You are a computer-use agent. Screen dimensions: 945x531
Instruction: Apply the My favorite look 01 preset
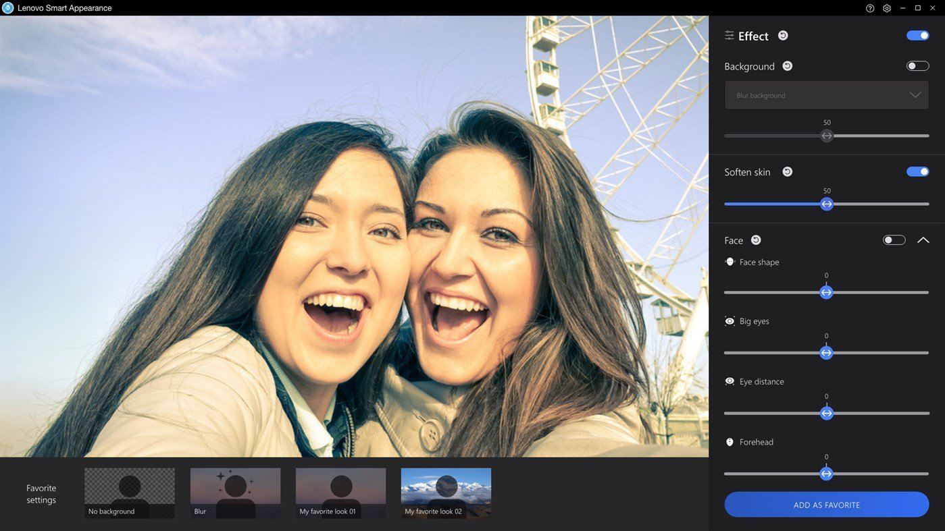340,493
